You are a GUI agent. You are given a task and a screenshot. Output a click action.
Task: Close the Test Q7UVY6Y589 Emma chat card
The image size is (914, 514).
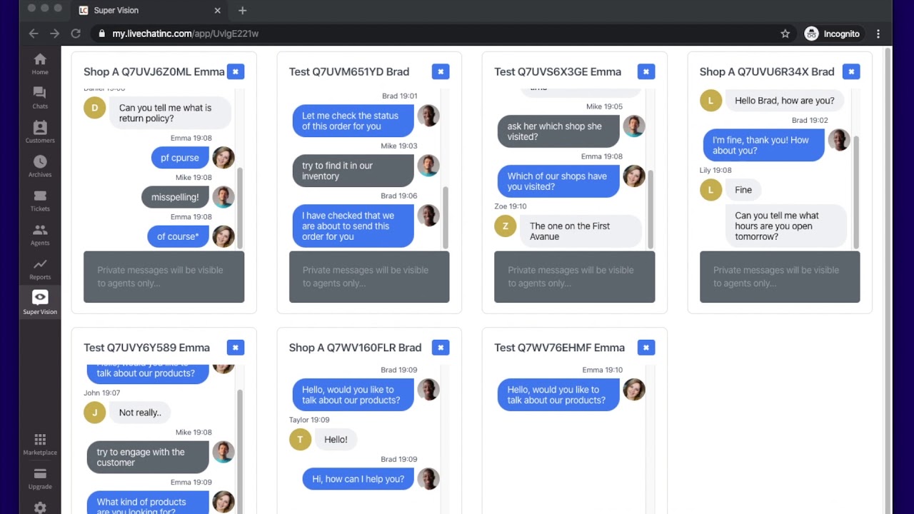pos(236,348)
